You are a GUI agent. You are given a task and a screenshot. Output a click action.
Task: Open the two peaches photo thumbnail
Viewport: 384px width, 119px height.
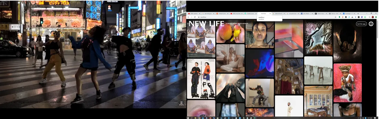[230, 31]
